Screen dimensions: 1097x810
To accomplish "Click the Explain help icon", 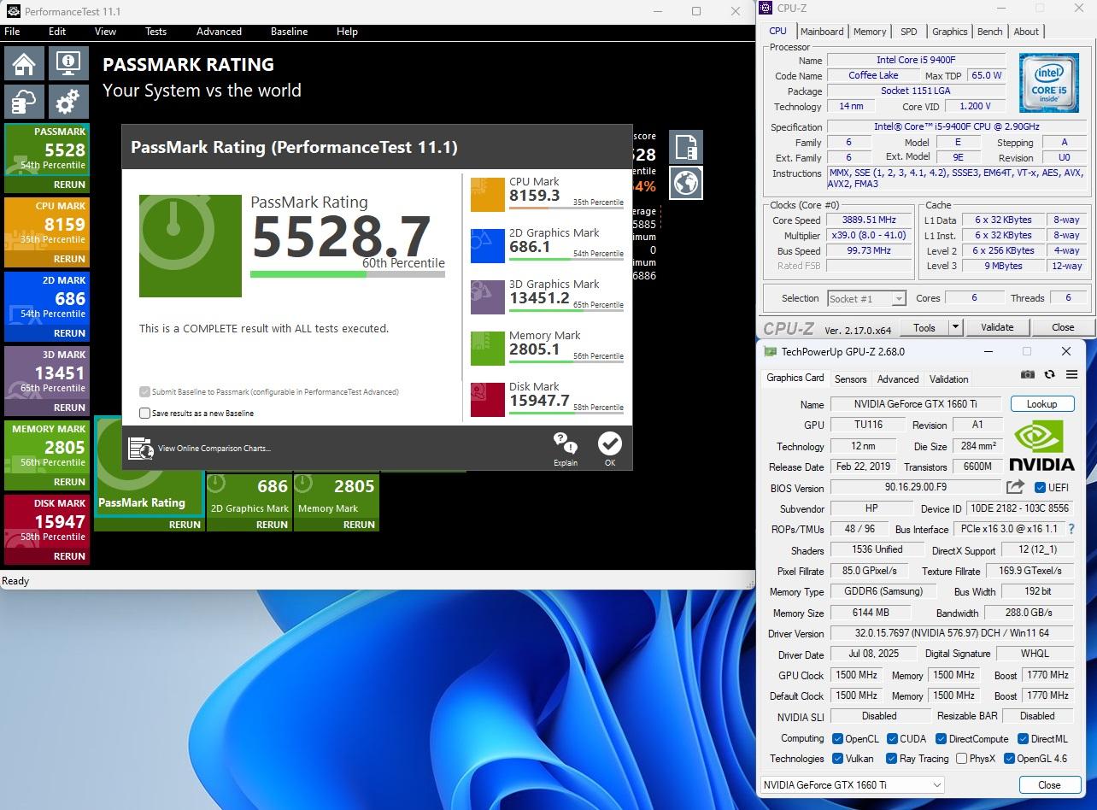I will coord(565,449).
